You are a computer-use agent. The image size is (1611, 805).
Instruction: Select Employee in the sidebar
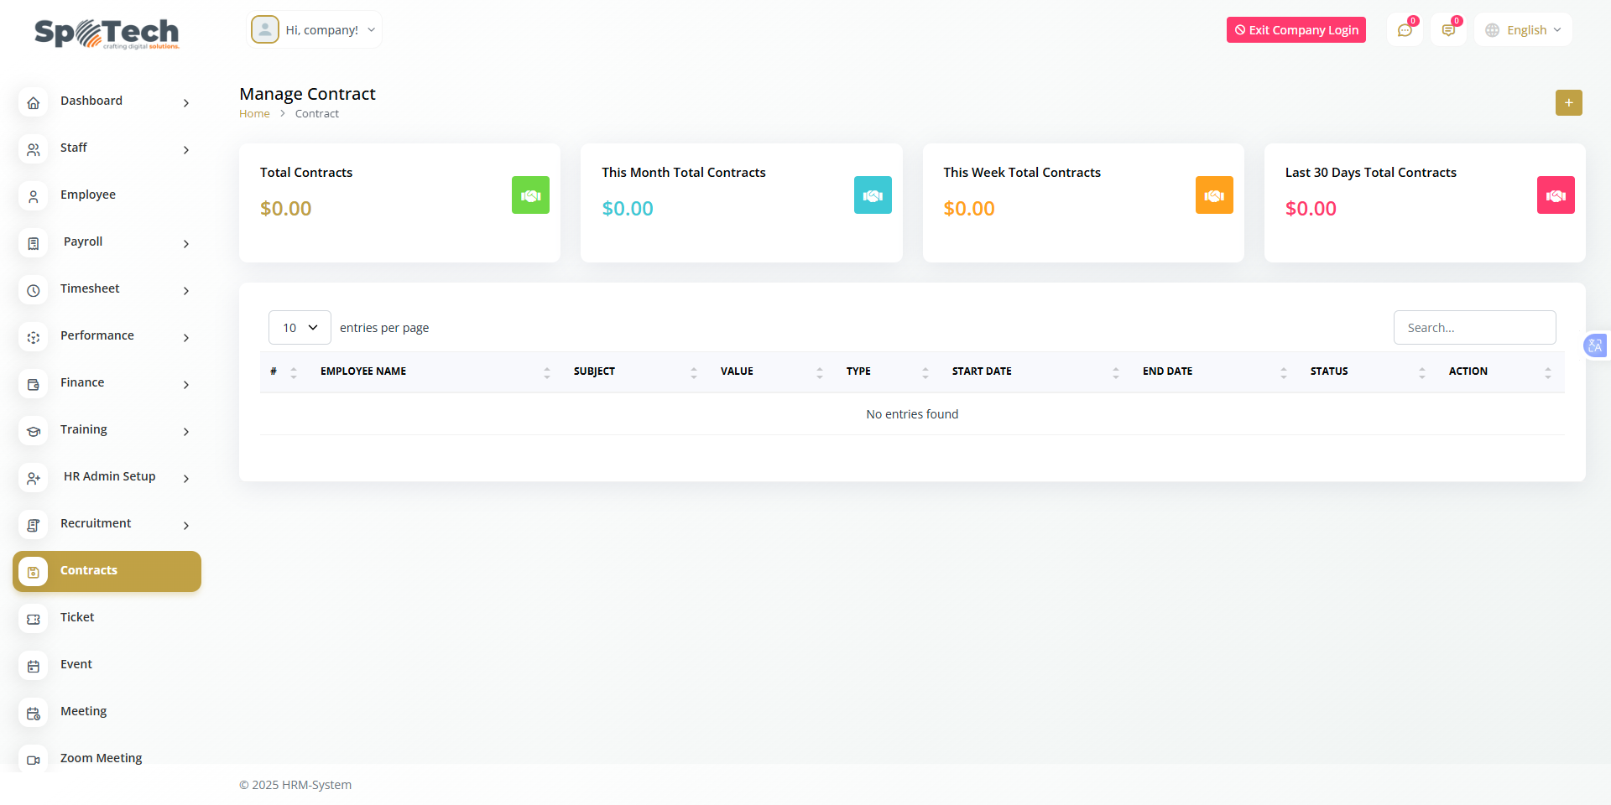click(88, 195)
